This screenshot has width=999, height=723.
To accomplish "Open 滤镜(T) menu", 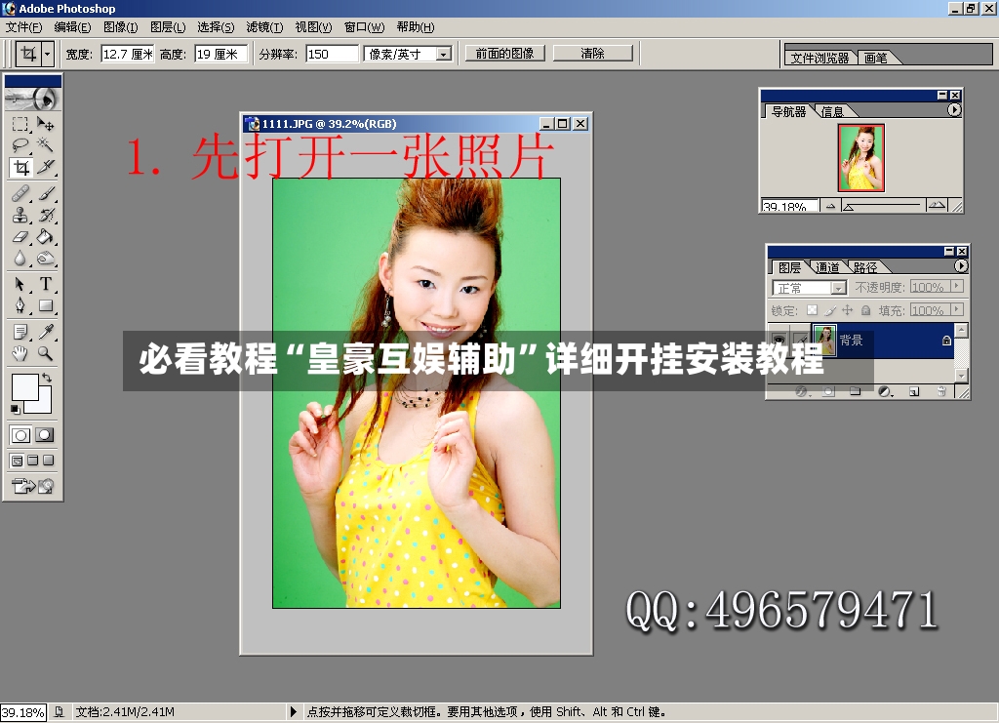I will click(264, 26).
